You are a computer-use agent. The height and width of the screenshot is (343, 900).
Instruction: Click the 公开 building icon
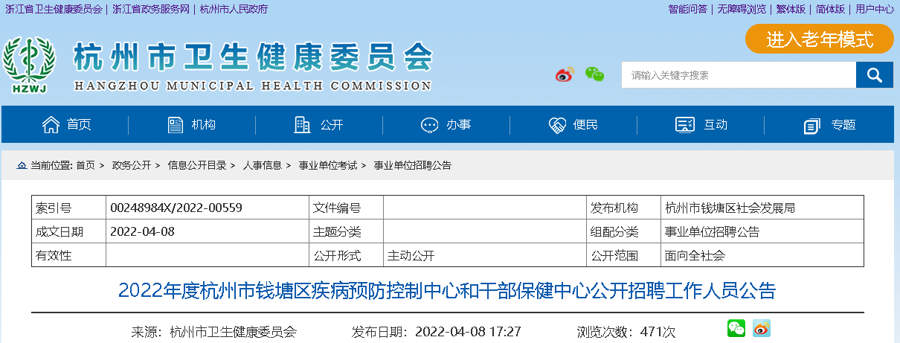click(x=303, y=124)
